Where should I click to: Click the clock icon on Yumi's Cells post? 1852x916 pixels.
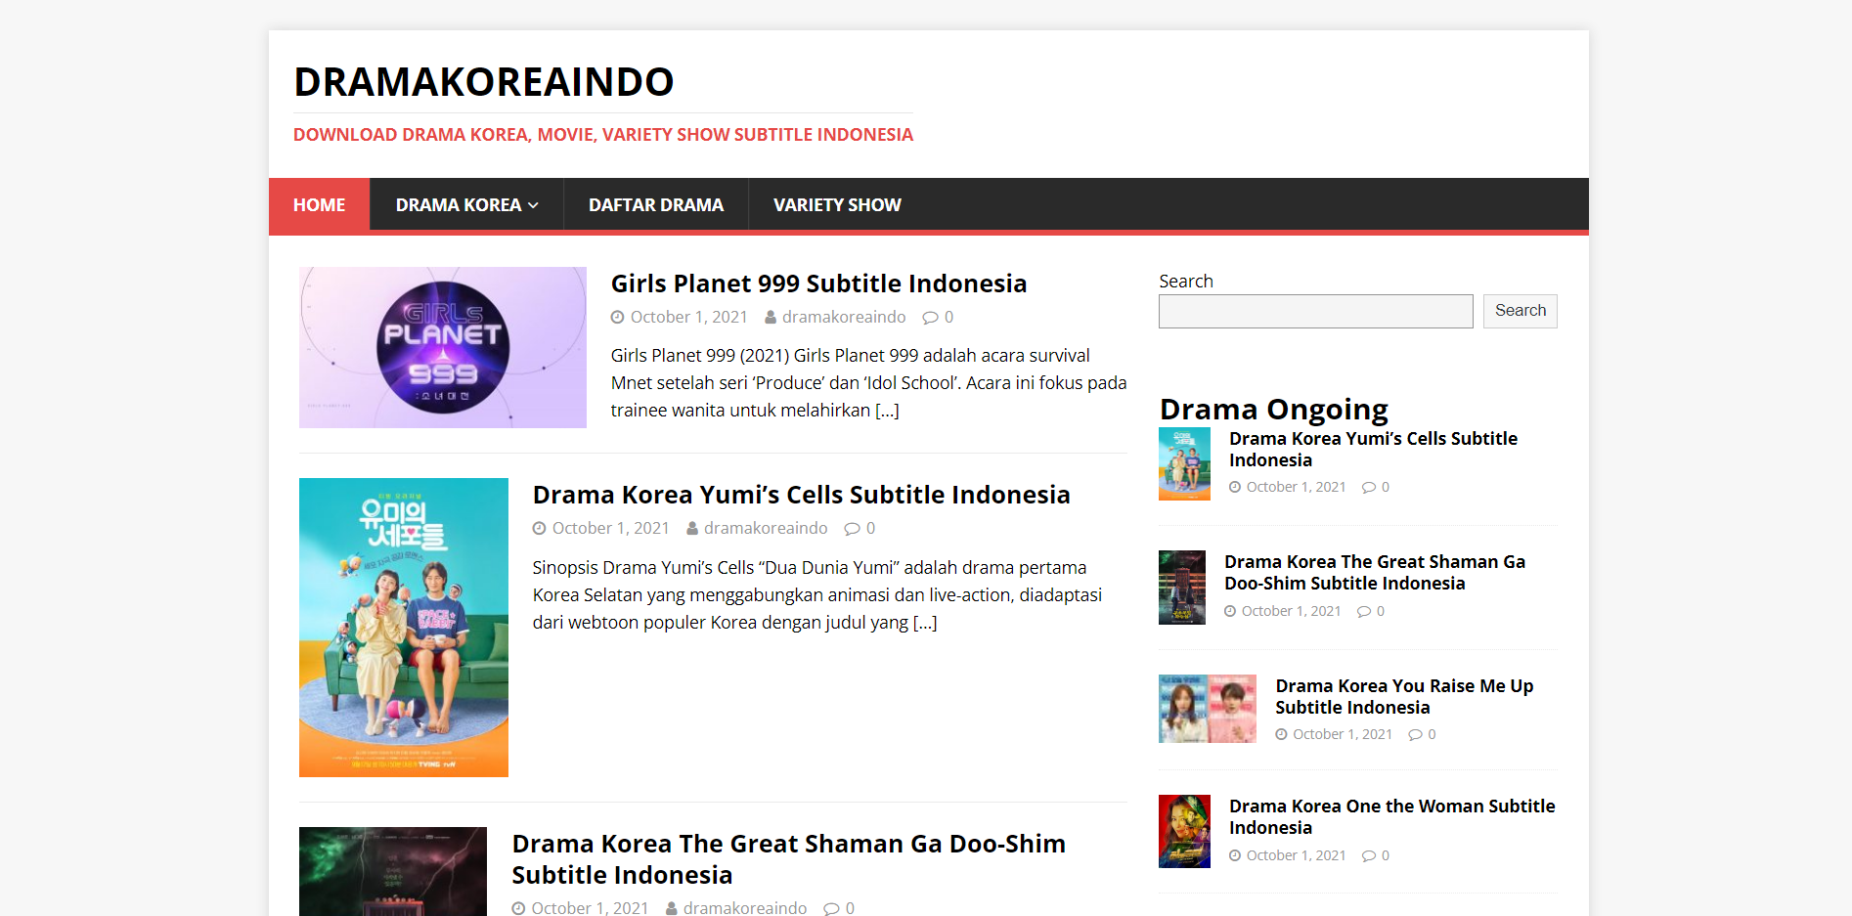(540, 528)
